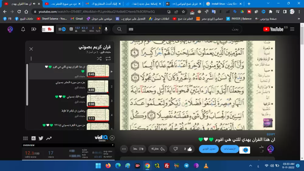Open the vidIQ grid view icon
This screenshot has height=171, width=304.
[26, 138]
